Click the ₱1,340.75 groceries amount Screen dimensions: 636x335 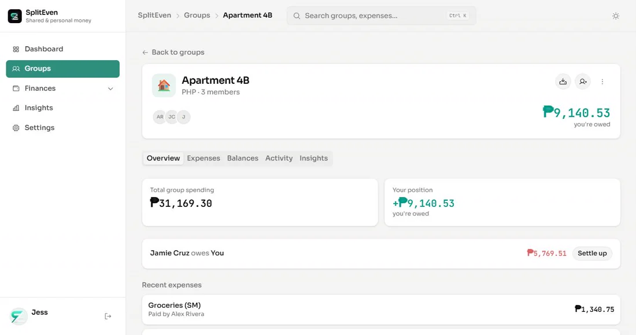(594, 310)
